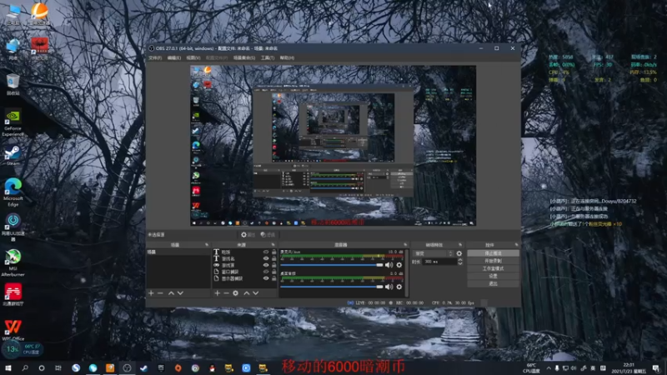The height and width of the screenshot is (375, 667).
Task: Click mic/Aux audio level meter
Action: pos(342,257)
